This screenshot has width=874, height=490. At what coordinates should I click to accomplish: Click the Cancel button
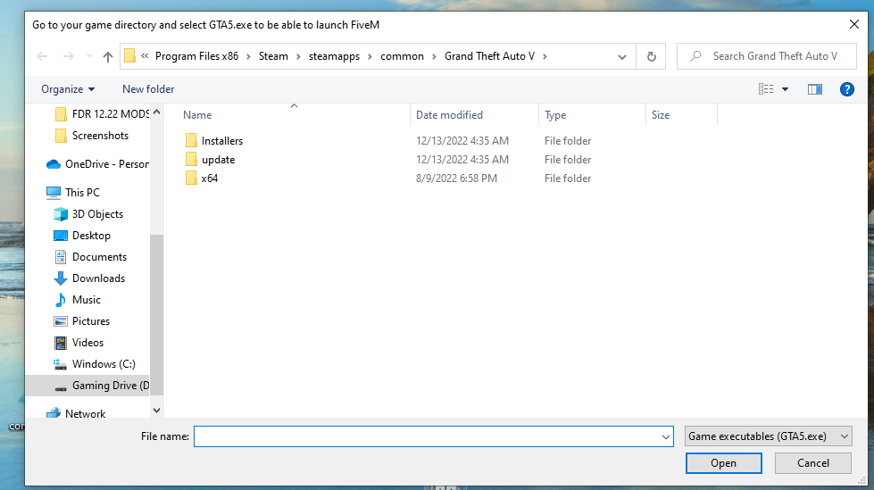(812, 463)
